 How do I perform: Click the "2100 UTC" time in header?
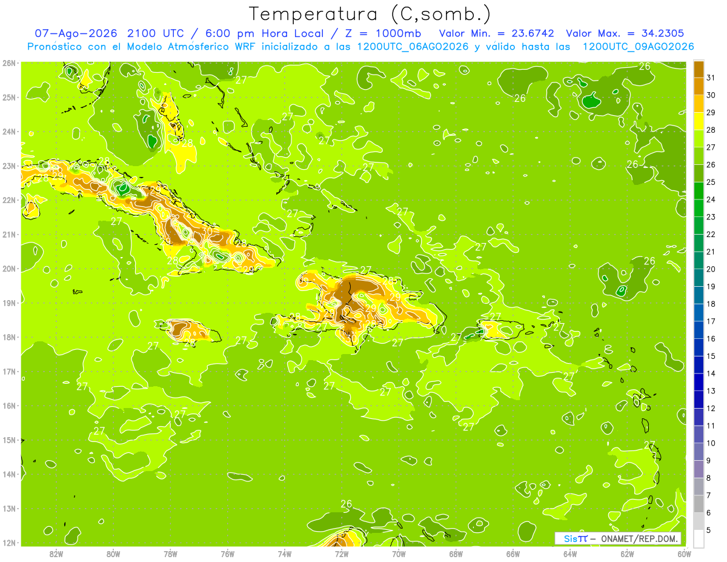coord(156,33)
